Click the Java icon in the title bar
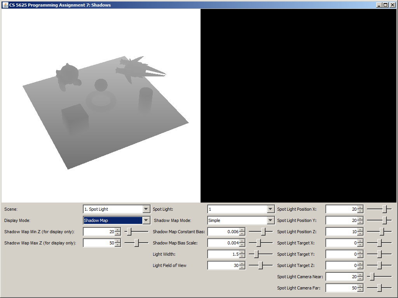Image resolution: width=398 pixels, height=298 pixels. (5, 5)
